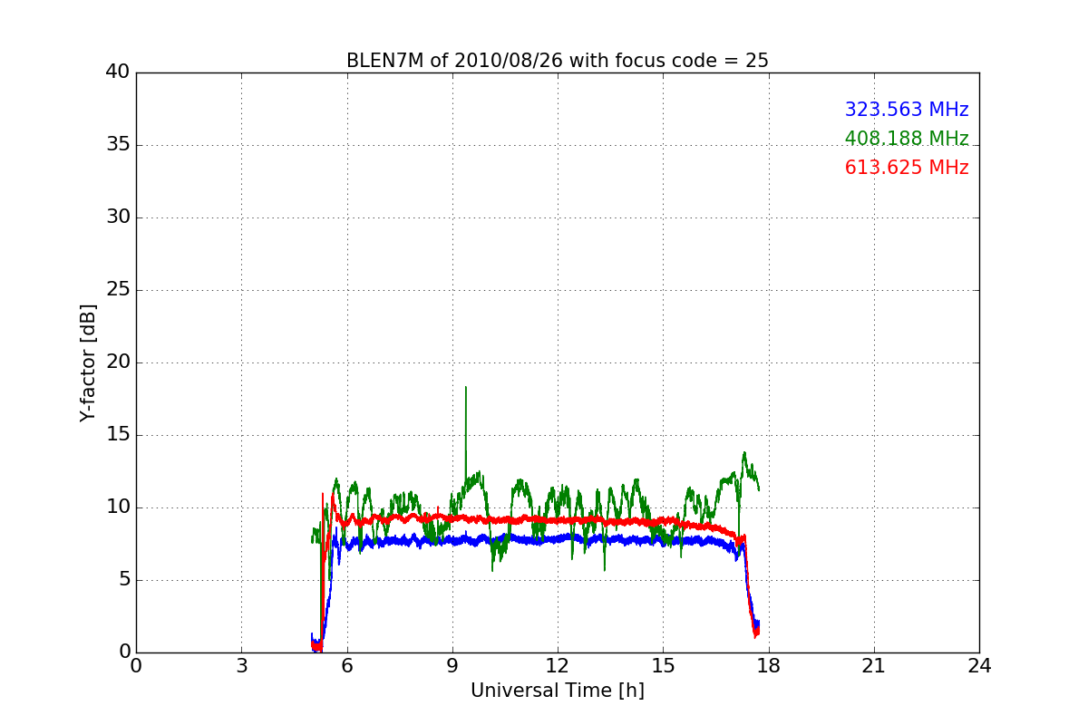Viewport: 1088px width, 725px height.
Task: Click x-axis tick label 6
Action: [x=347, y=665]
